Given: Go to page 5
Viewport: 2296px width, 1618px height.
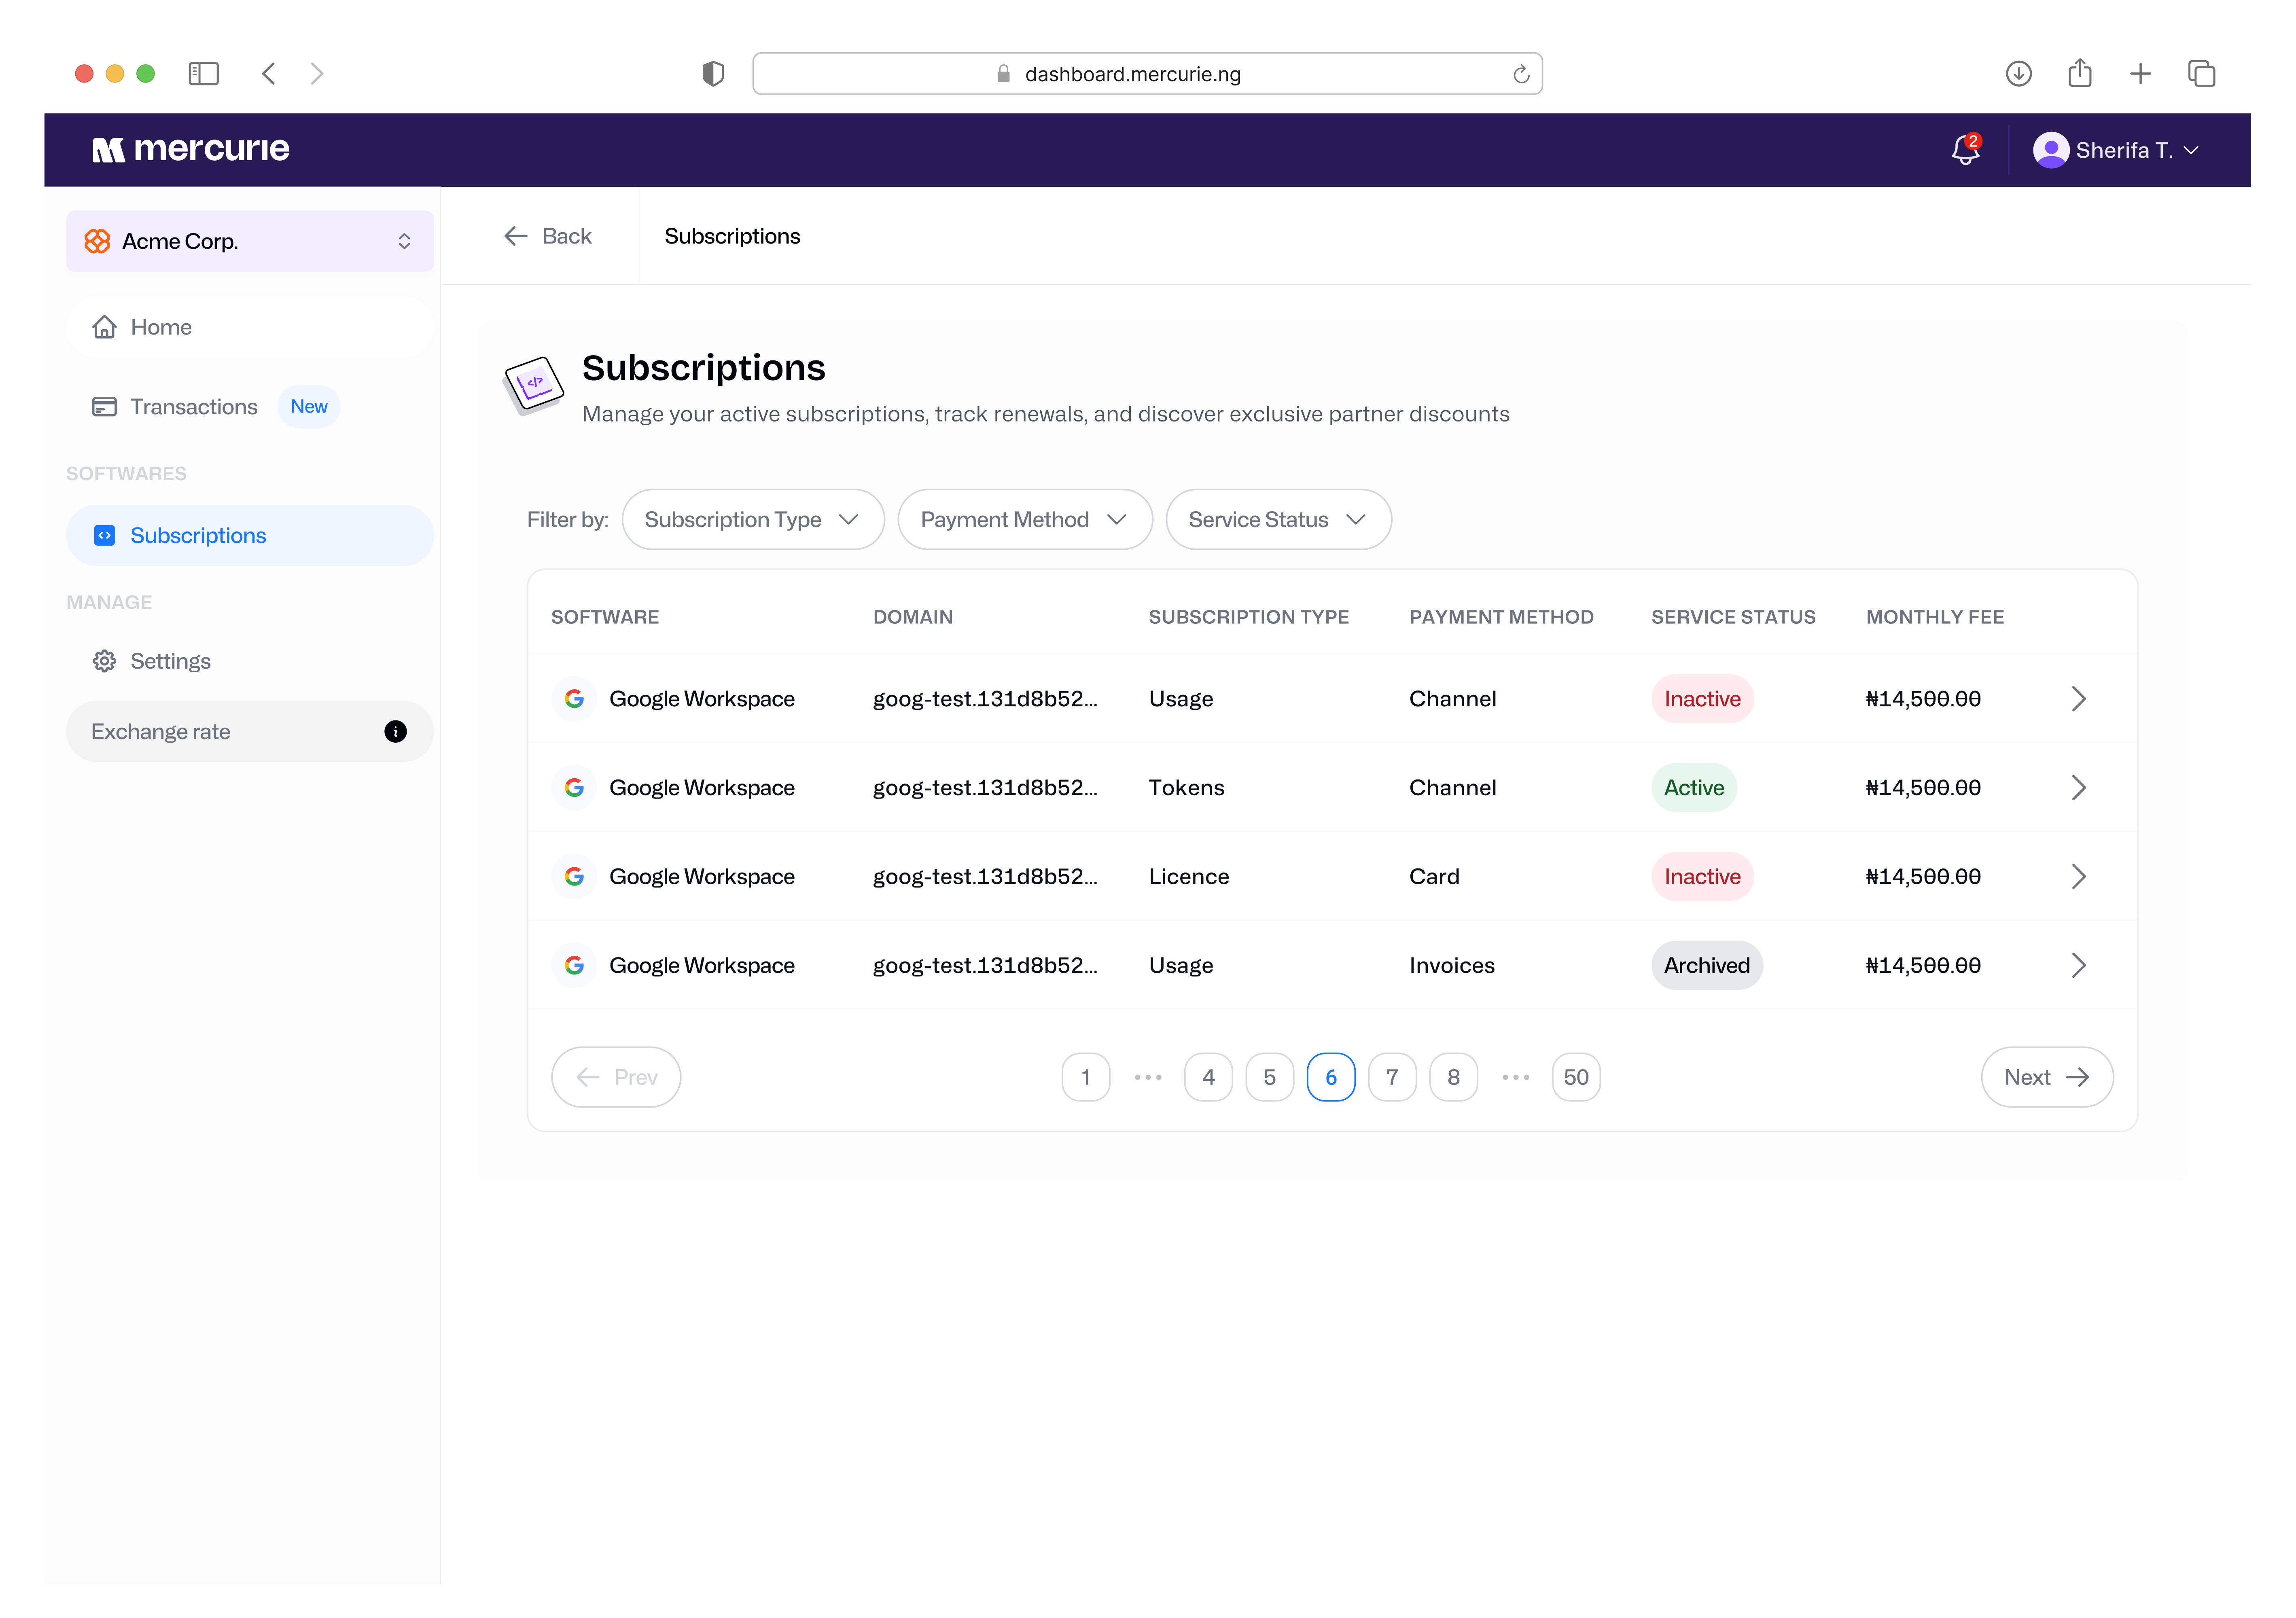Looking at the screenshot, I should pos(1270,1077).
